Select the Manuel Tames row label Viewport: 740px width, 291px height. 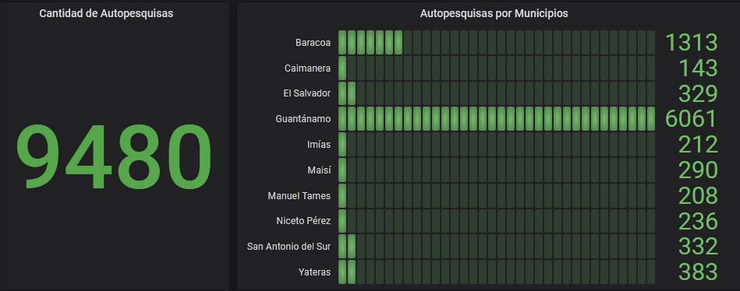point(299,195)
